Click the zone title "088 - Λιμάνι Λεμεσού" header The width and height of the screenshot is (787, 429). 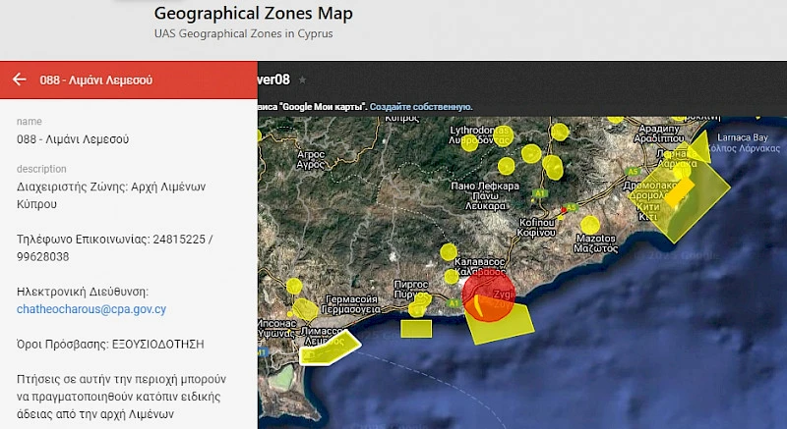pyautogui.click(x=95, y=80)
